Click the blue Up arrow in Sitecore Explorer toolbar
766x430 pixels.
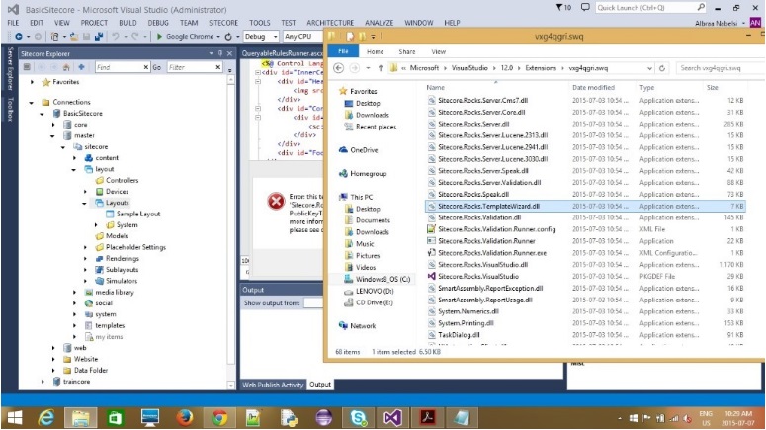coord(81,67)
